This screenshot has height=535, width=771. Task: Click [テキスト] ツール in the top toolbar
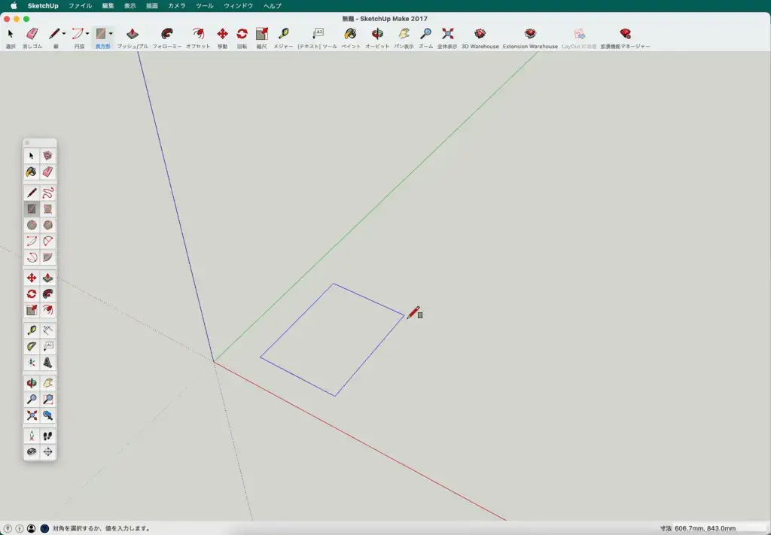tap(318, 38)
